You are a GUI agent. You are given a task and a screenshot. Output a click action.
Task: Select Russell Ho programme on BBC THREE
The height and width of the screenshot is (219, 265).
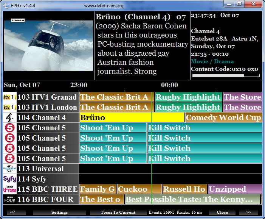[184, 189]
